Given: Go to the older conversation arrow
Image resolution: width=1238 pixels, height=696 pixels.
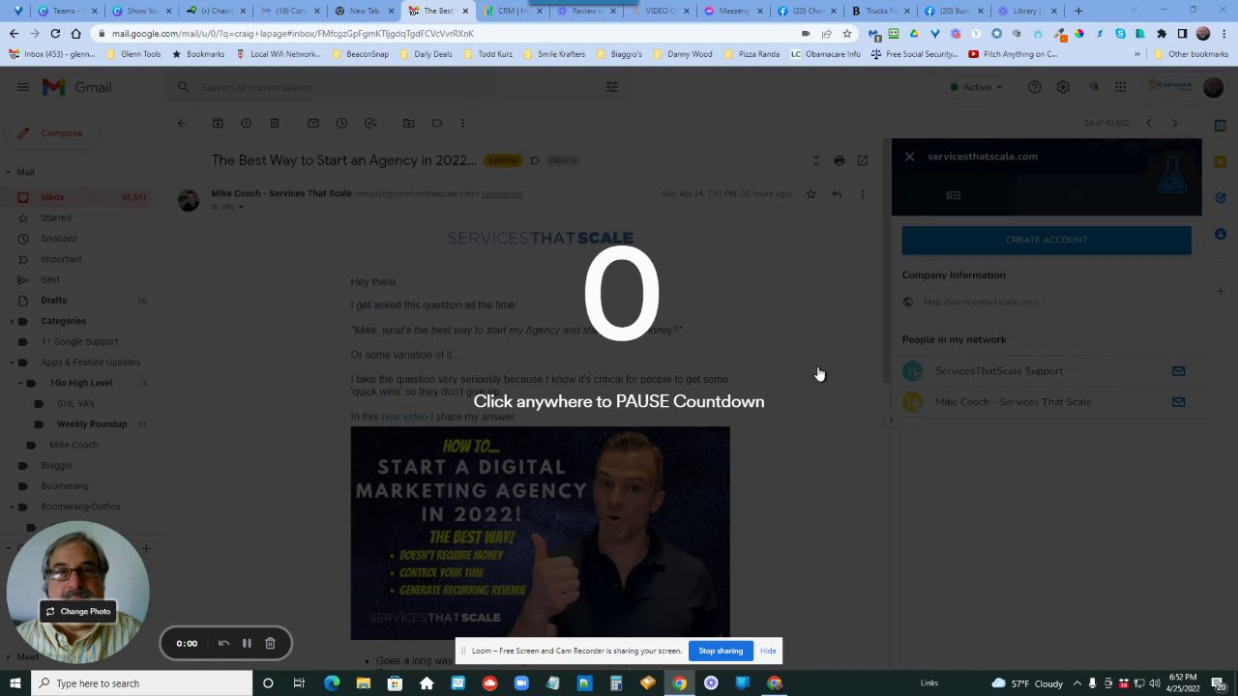Looking at the screenshot, I should pos(1174,123).
